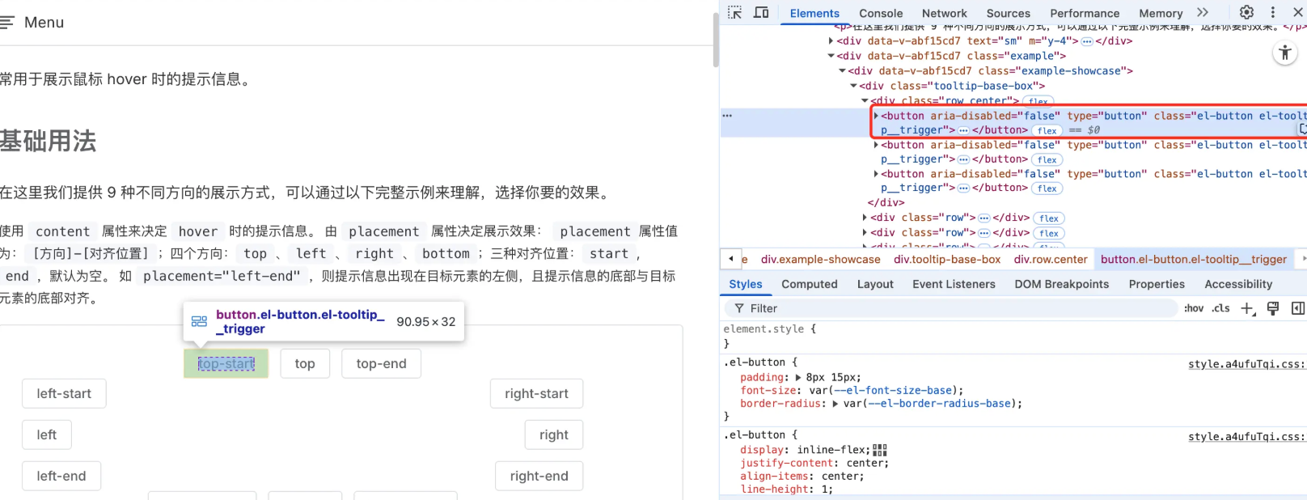Toggle the device toolbar icon
Screen dimensions: 1307x500
pyautogui.click(x=761, y=12)
